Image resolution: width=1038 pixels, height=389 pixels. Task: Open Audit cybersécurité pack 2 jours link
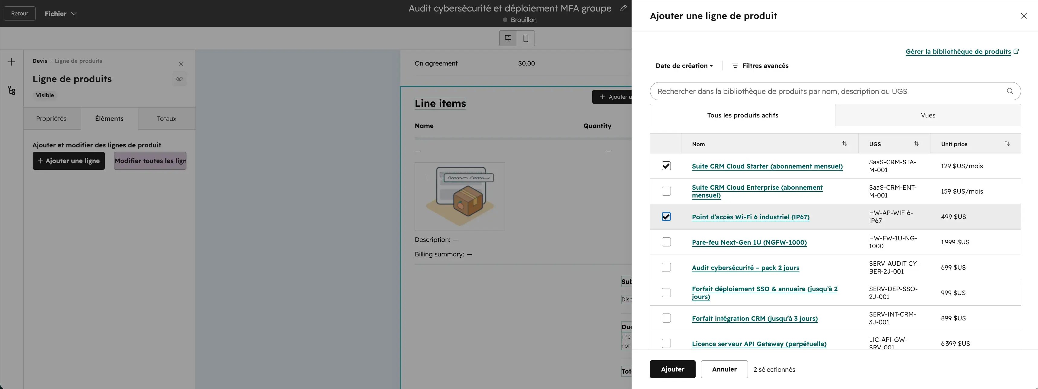click(745, 268)
